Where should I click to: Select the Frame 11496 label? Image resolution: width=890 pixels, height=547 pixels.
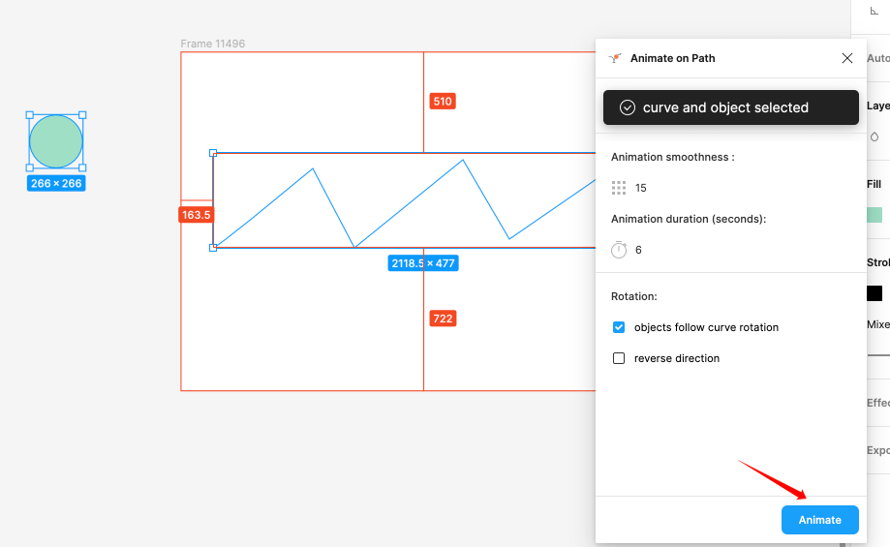(x=212, y=44)
